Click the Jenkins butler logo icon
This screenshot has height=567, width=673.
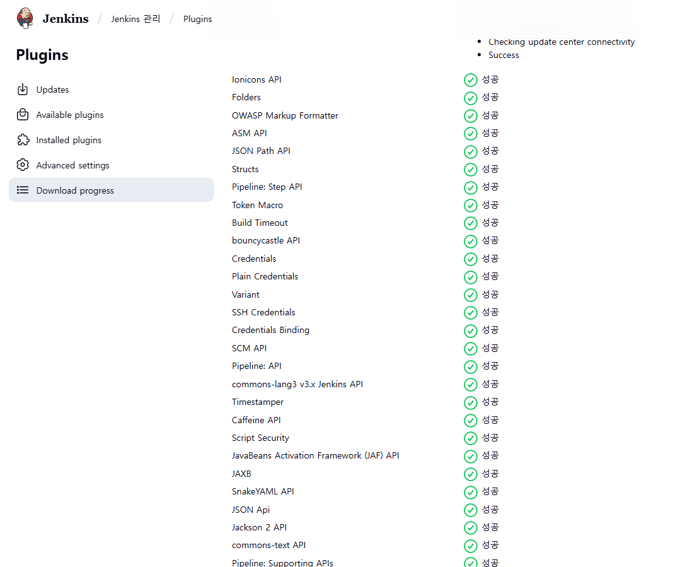point(25,18)
